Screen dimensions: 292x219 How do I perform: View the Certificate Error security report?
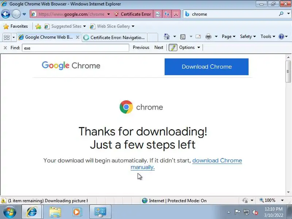132,14
